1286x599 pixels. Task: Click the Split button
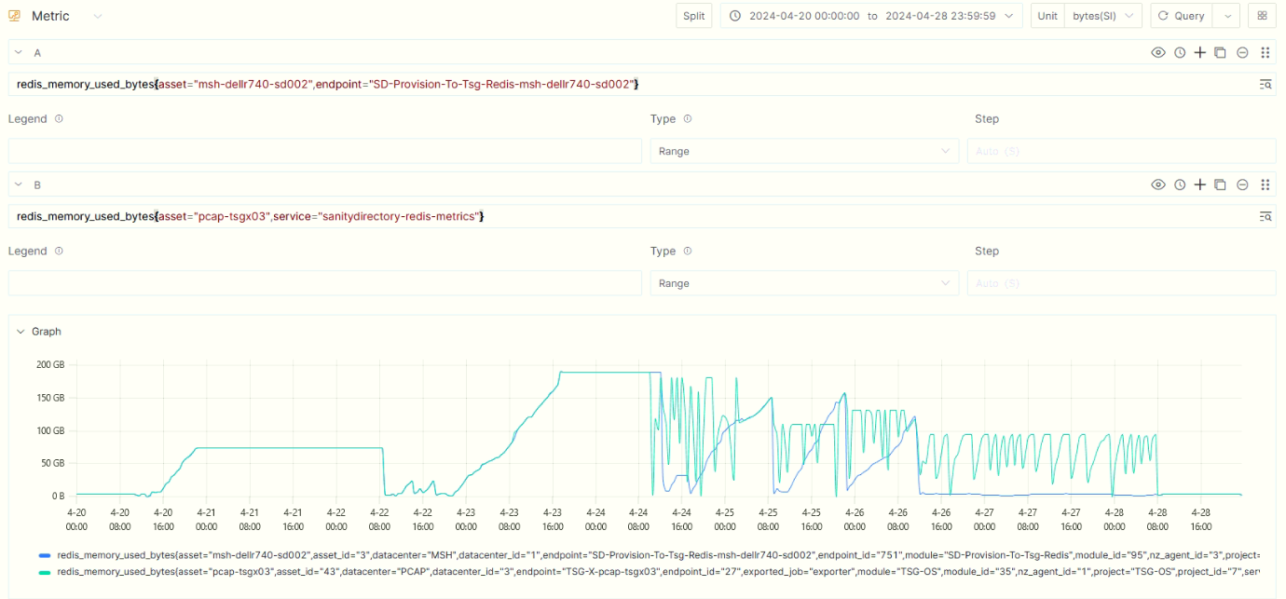694,16
